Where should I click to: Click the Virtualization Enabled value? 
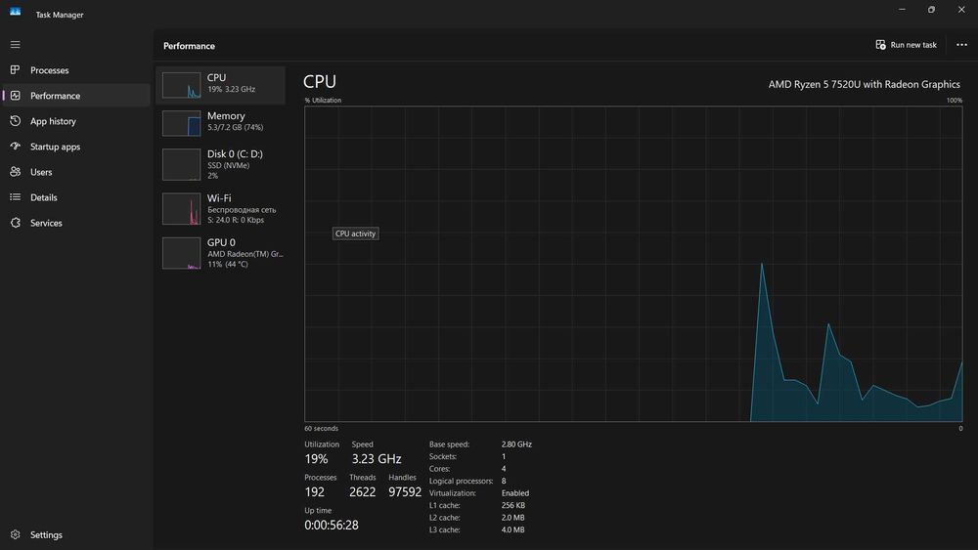[515, 492]
